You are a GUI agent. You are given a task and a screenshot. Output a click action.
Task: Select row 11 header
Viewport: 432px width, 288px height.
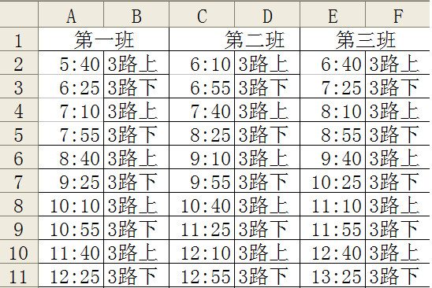pyautogui.click(x=19, y=275)
